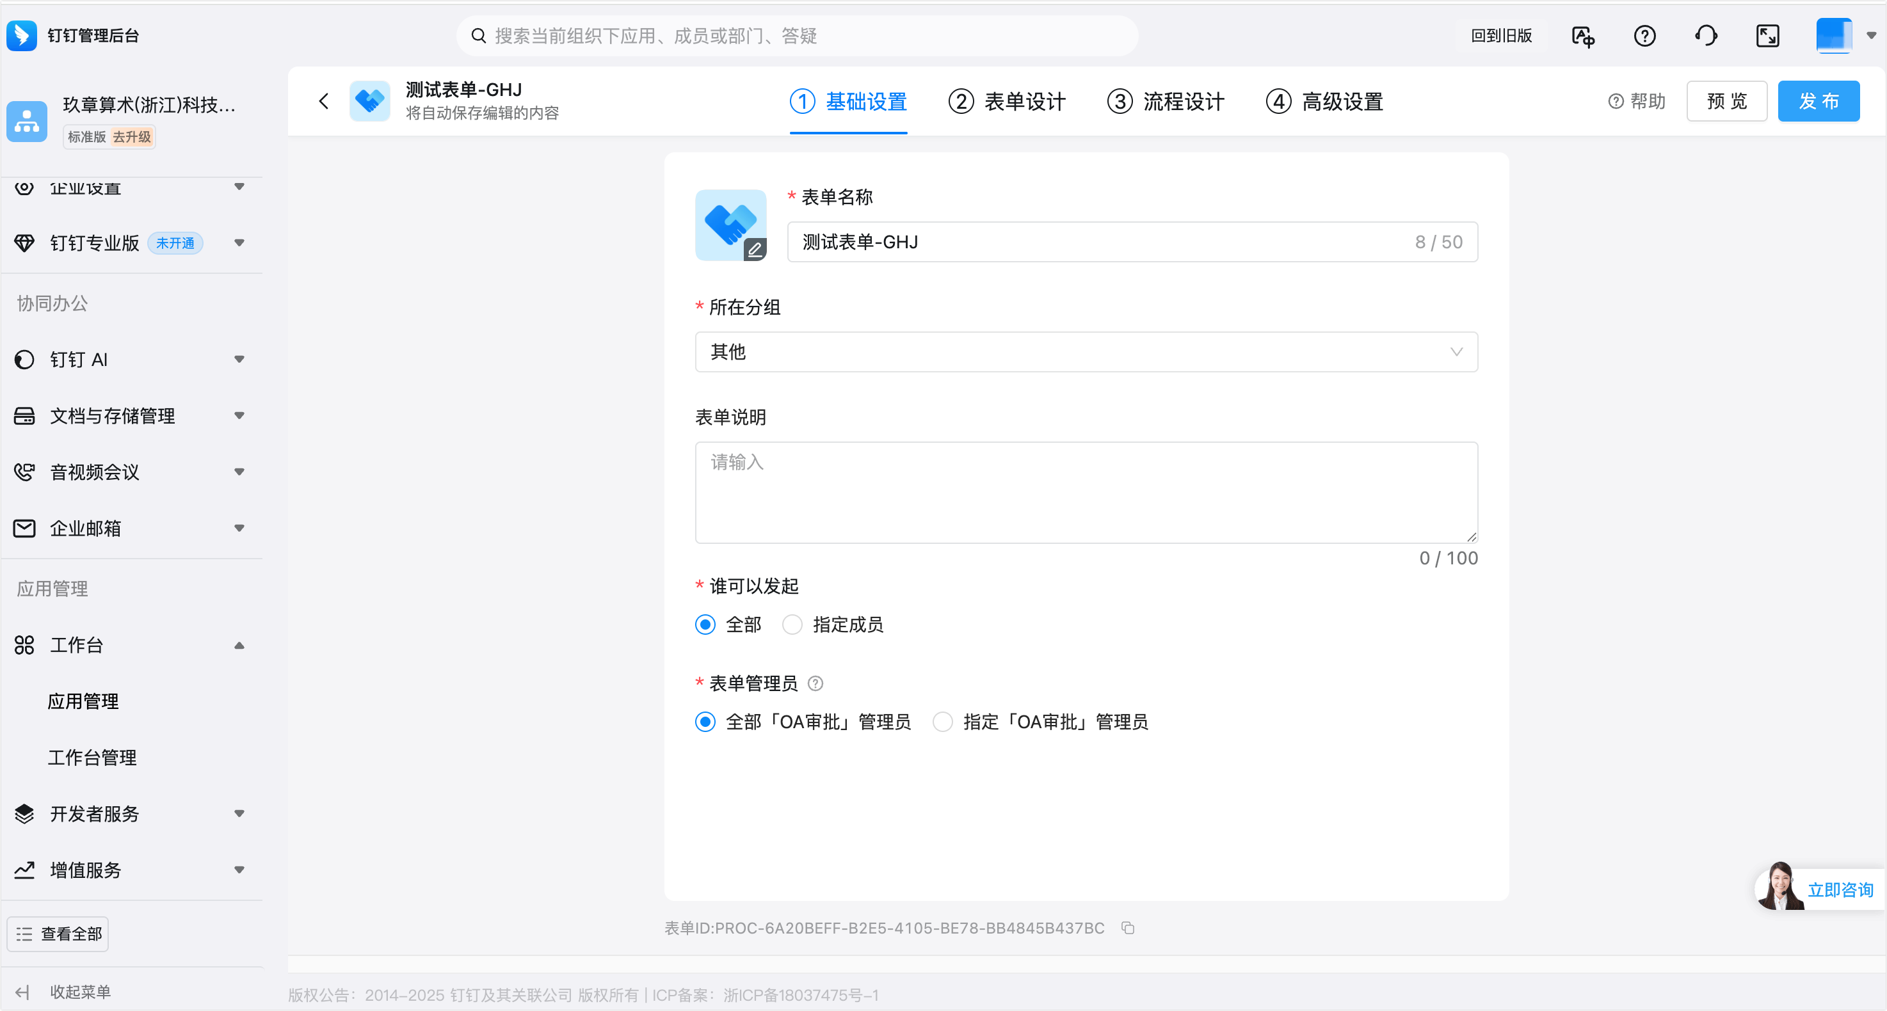The image size is (1887, 1011).
Task: Open the help question-mark icon in top bar
Action: 1644,36
